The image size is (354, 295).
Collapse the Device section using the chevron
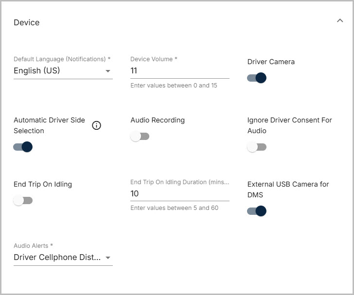(339, 20)
